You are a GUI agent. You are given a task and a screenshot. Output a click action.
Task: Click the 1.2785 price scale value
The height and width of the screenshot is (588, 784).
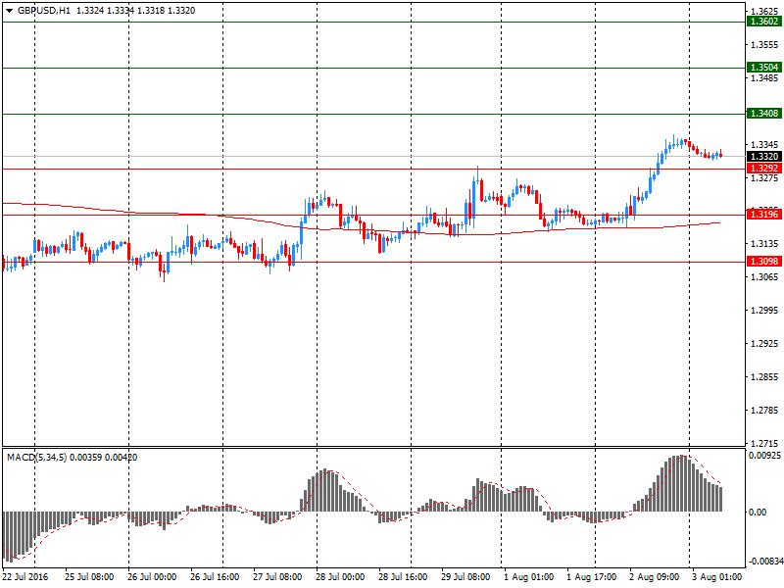pyautogui.click(x=764, y=411)
